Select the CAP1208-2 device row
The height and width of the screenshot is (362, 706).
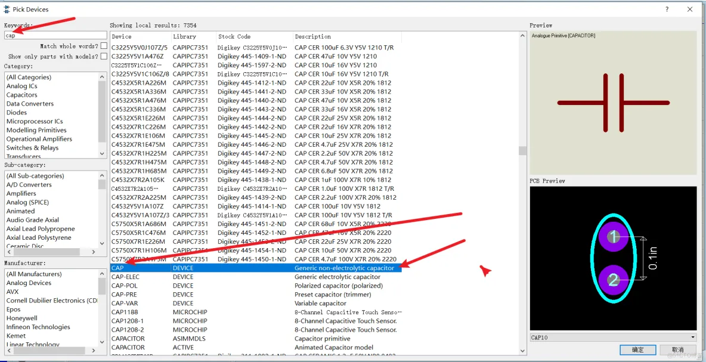256,330
